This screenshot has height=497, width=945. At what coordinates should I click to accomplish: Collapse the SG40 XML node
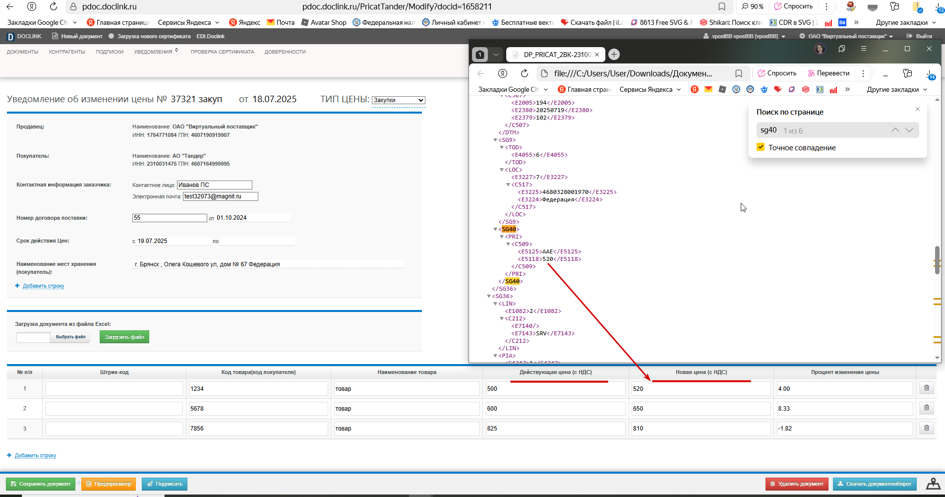coord(495,229)
